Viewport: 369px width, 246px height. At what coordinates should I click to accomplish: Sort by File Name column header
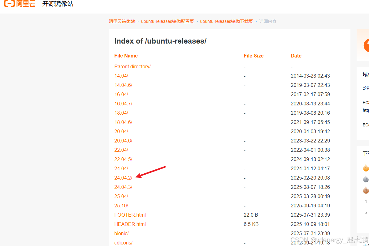(126, 56)
